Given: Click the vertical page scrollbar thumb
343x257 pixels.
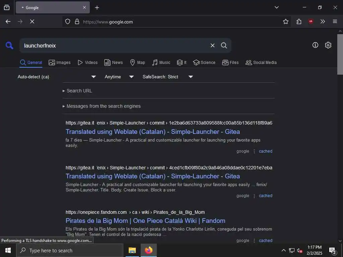Looking at the screenshot, I should [340, 54].
